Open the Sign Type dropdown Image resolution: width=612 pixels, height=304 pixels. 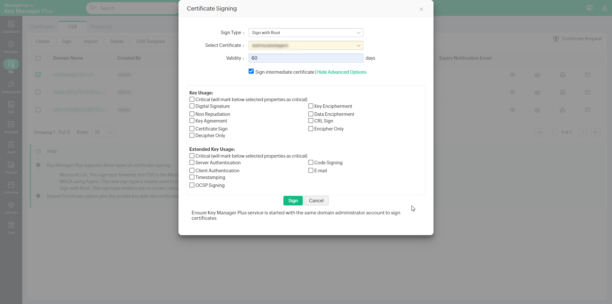(305, 33)
